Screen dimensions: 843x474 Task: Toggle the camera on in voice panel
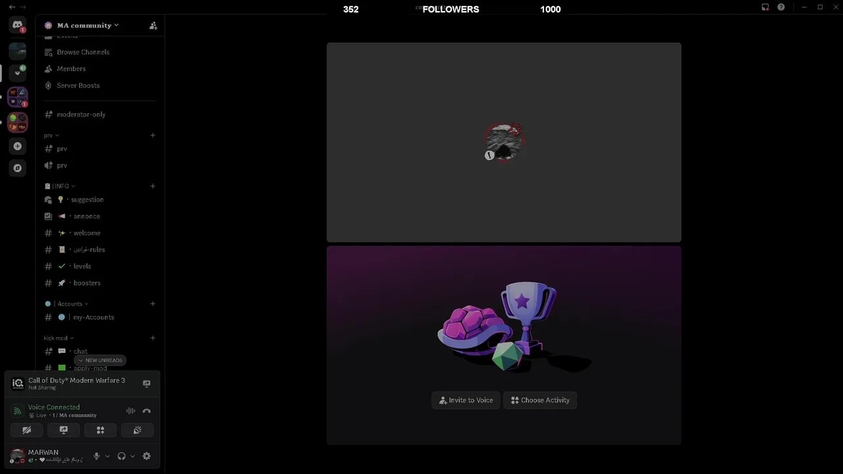tap(27, 430)
